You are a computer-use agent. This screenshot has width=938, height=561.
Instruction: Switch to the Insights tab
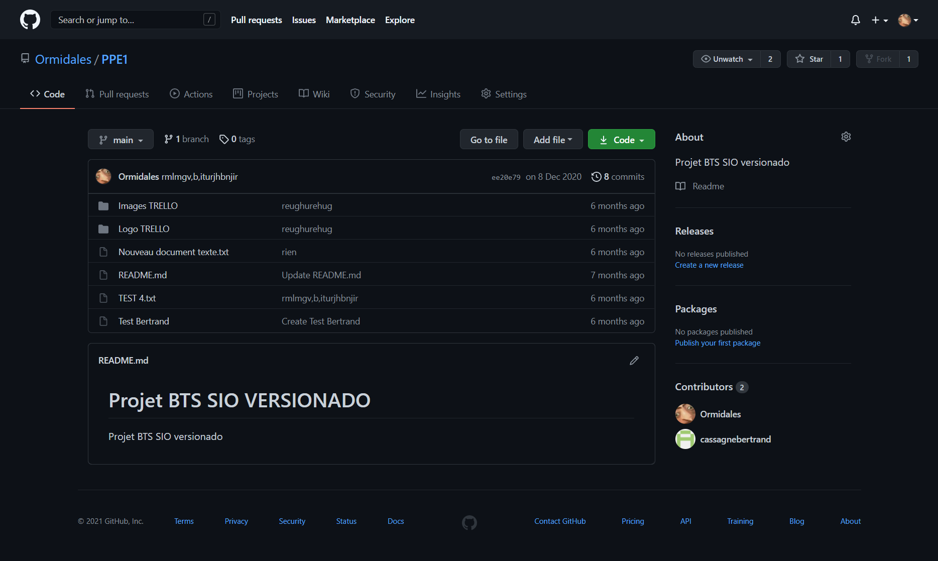click(x=438, y=94)
